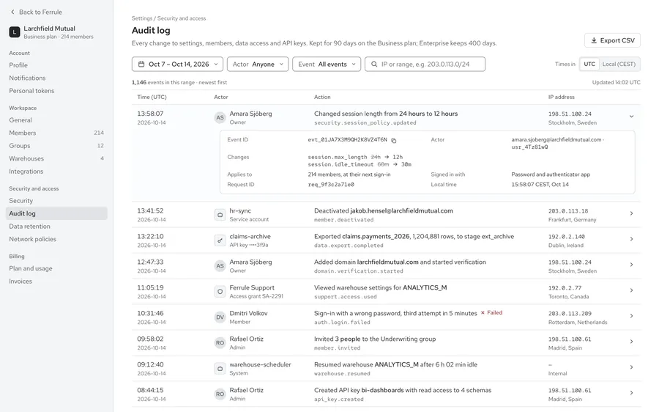Open the Event All events filter dropdown
659x412 pixels.
(327, 64)
